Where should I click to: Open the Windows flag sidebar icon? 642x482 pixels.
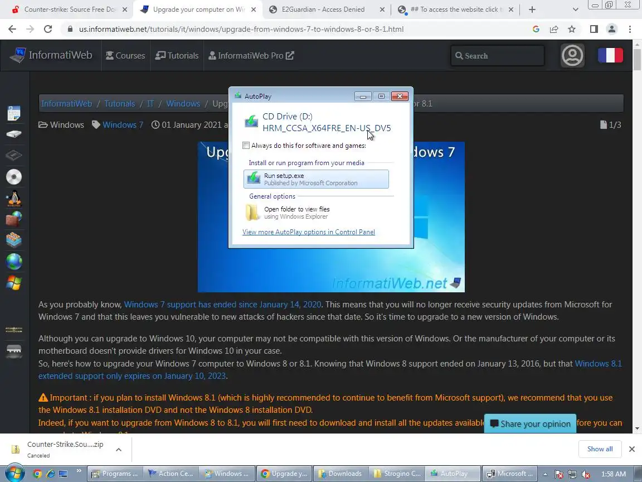point(14,283)
